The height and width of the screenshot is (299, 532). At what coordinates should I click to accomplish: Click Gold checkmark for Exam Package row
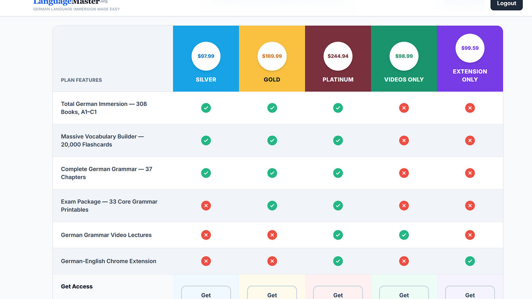(272, 206)
